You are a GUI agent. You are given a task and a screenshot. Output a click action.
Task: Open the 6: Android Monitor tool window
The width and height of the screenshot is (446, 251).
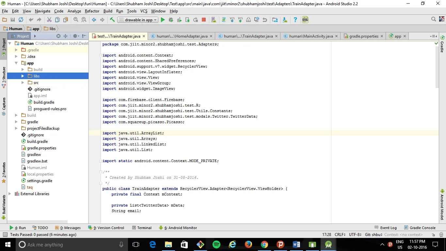pyautogui.click(x=178, y=228)
